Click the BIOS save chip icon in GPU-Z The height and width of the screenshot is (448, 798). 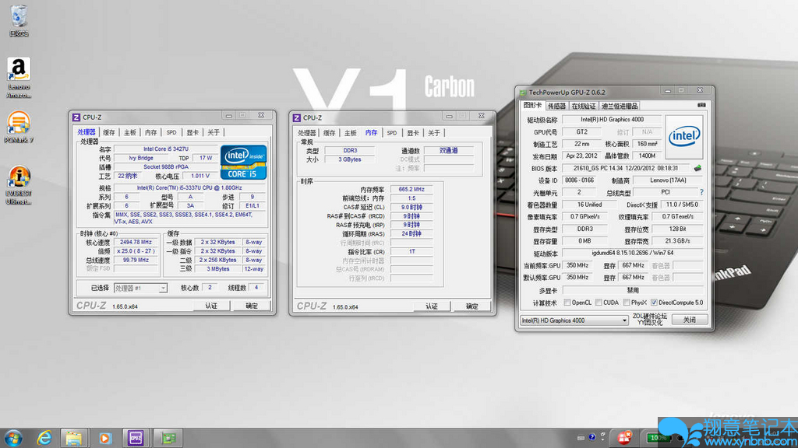[697, 168]
